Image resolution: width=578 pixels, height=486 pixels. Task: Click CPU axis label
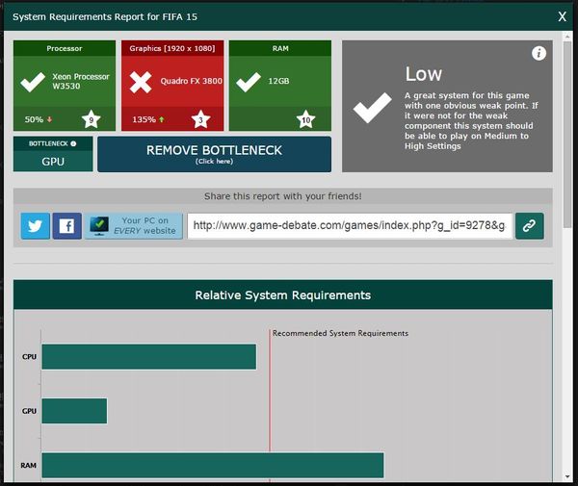pos(29,357)
